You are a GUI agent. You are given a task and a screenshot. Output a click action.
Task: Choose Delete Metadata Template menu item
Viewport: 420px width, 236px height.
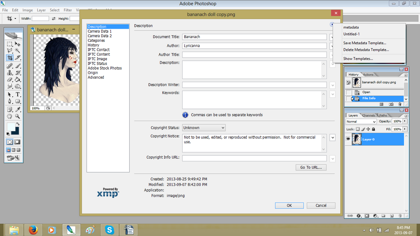click(366, 50)
